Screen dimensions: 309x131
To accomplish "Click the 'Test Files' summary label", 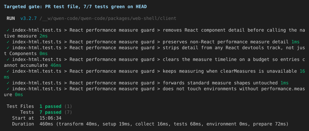I will pos(20,106).
